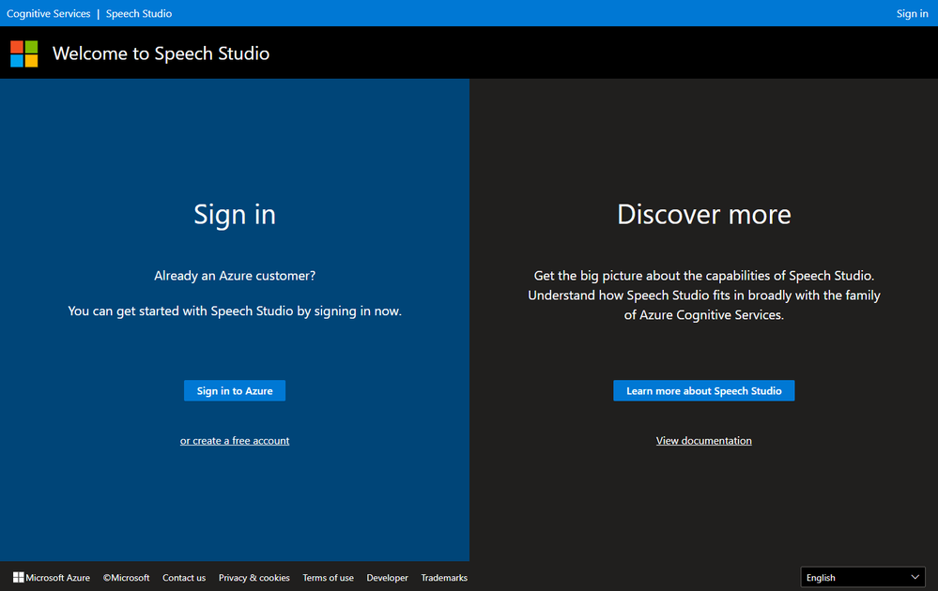Click the Welcome to Speech Studio title
The height and width of the screenshot is (591, 938).
[x=161, y=53]
